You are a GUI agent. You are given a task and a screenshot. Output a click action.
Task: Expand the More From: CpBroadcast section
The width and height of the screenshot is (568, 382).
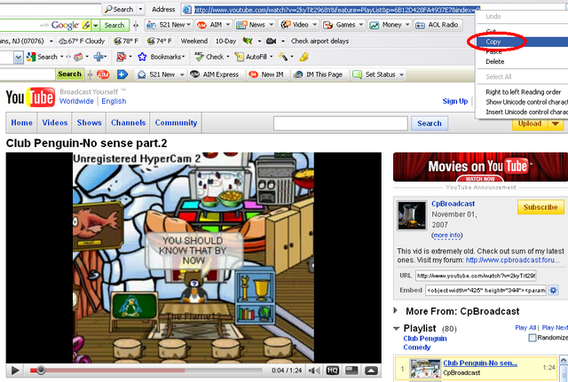[396, 310]
